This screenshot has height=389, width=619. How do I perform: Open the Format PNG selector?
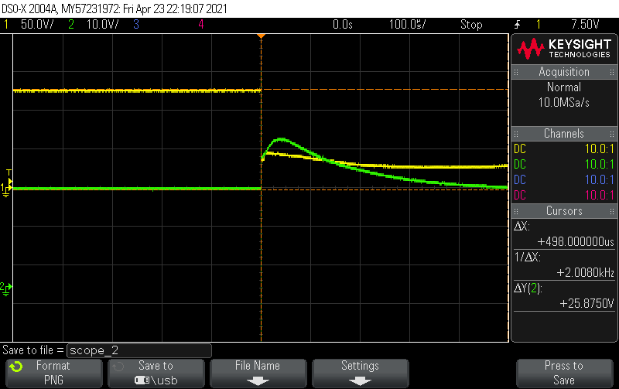pos(53,372)
